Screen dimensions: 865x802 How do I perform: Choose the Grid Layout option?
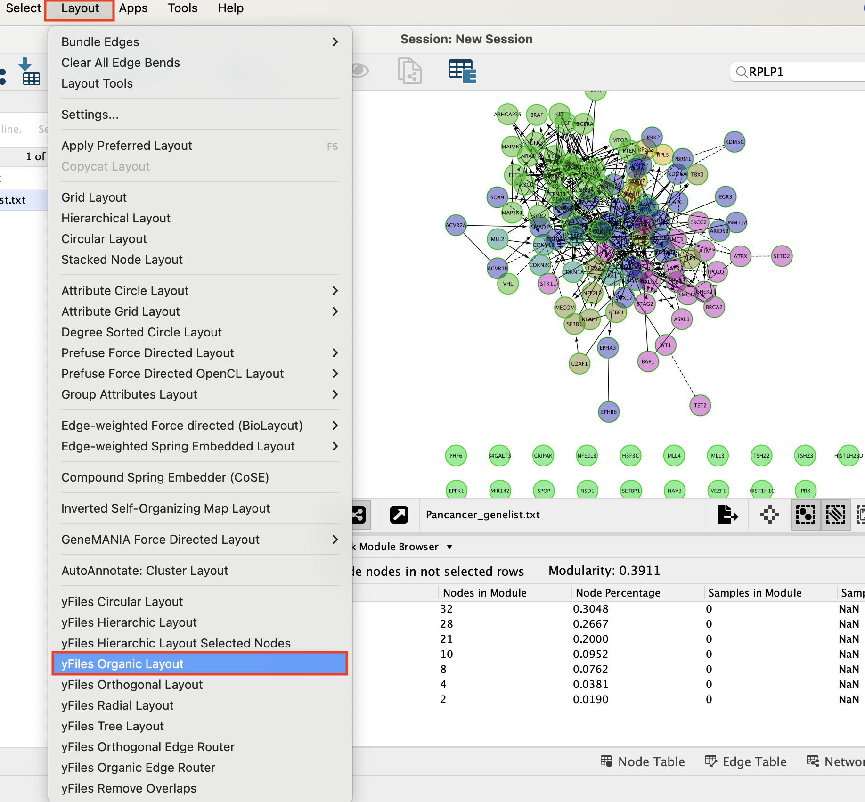[94, 197]
